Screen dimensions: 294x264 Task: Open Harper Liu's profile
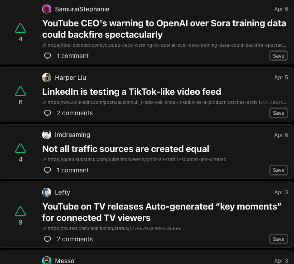tap(70, 78)
